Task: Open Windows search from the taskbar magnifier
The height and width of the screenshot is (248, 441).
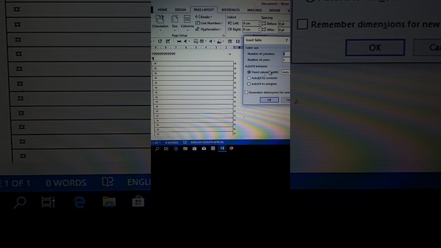Action: (x=157, y=149)
